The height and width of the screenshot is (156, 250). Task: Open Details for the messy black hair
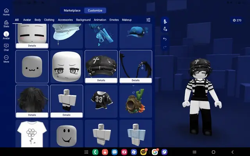pyautogui.click(x=32, y=115)
